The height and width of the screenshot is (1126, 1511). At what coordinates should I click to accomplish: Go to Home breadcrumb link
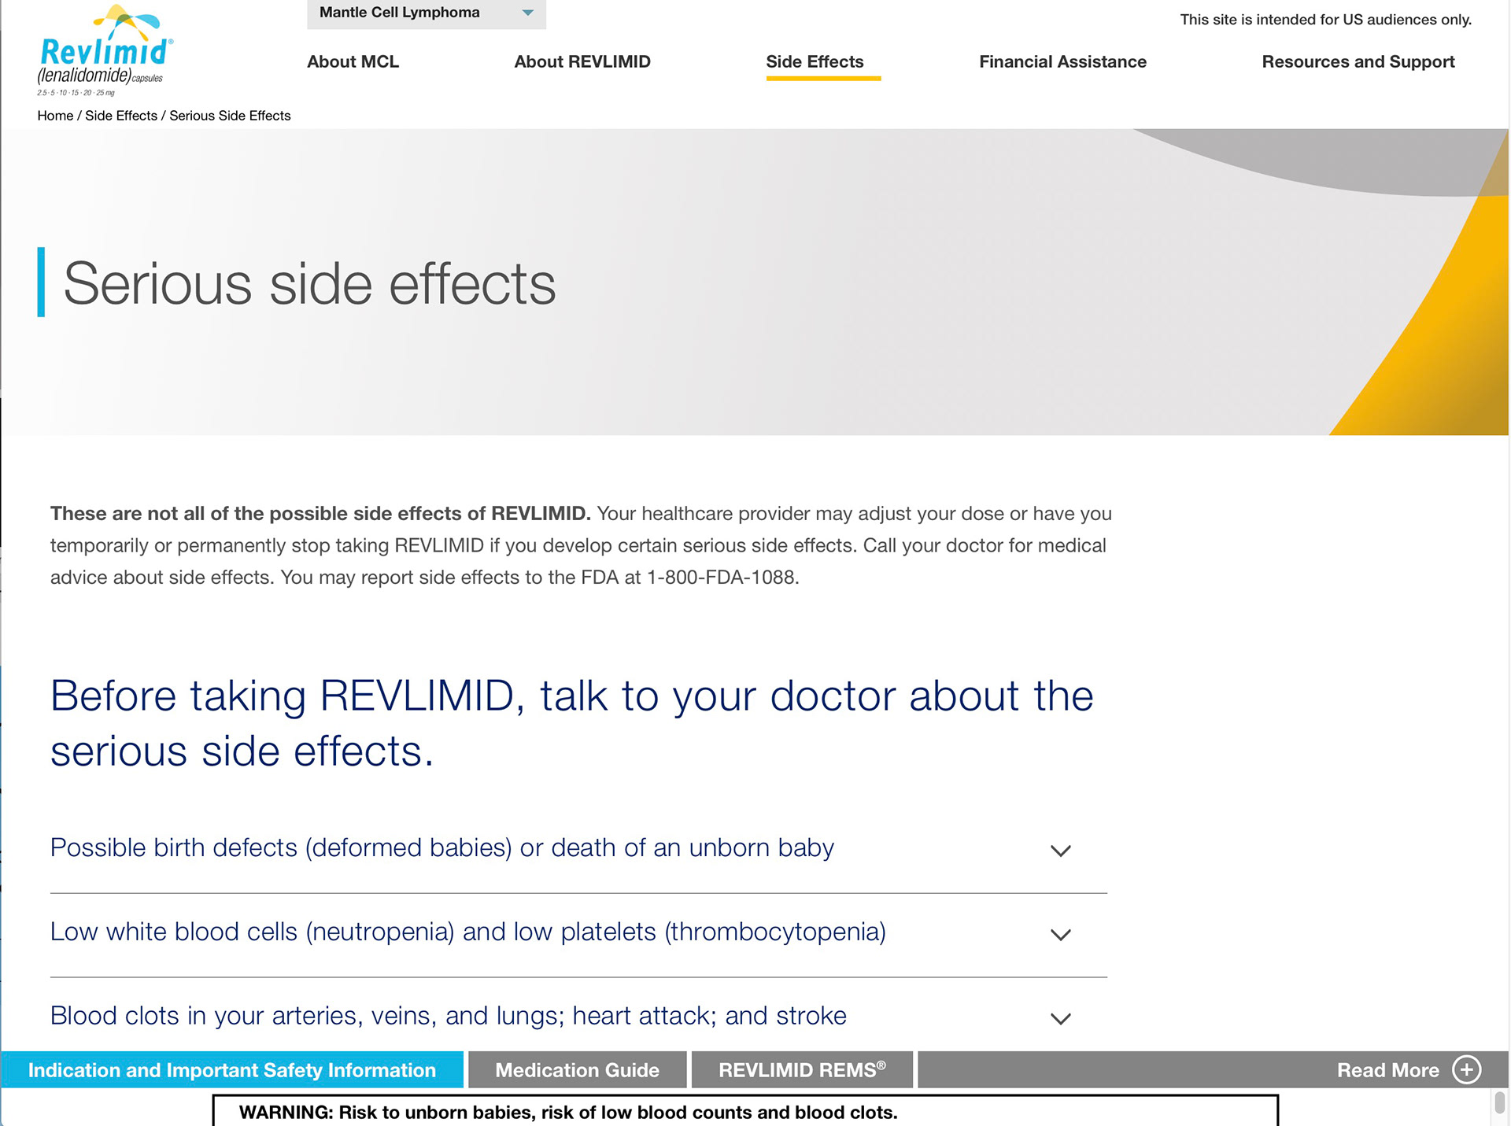pos(55,116)
